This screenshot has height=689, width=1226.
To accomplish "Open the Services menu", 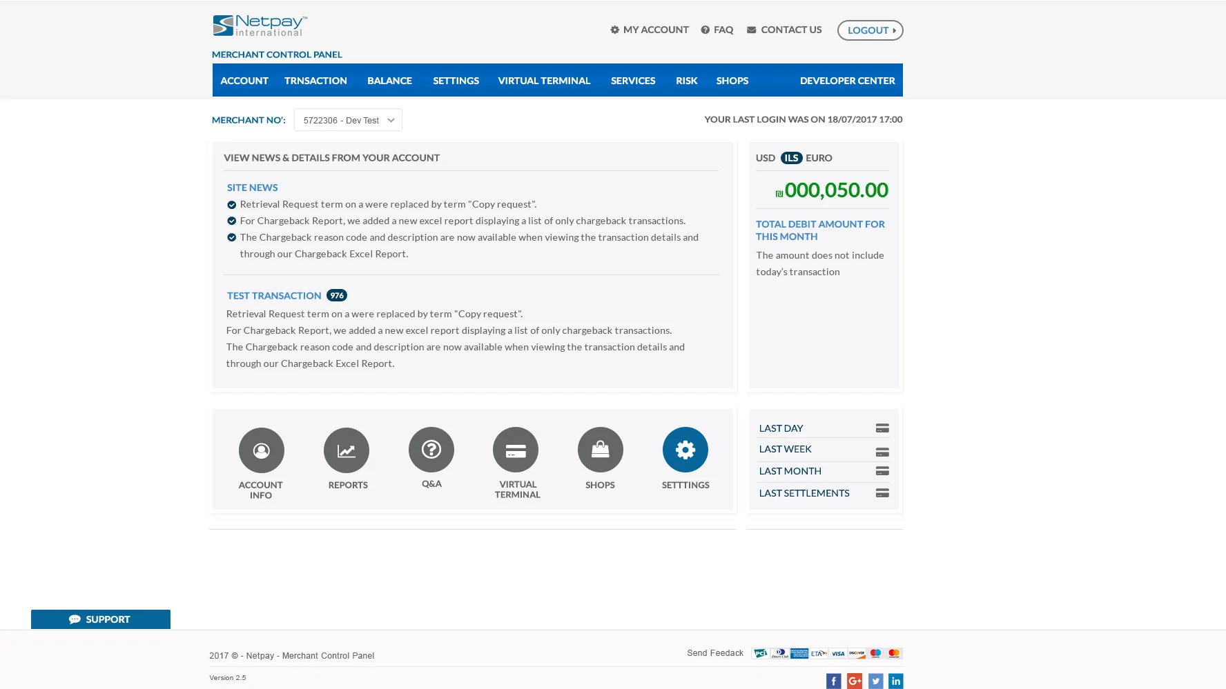I will coord(633,81).
